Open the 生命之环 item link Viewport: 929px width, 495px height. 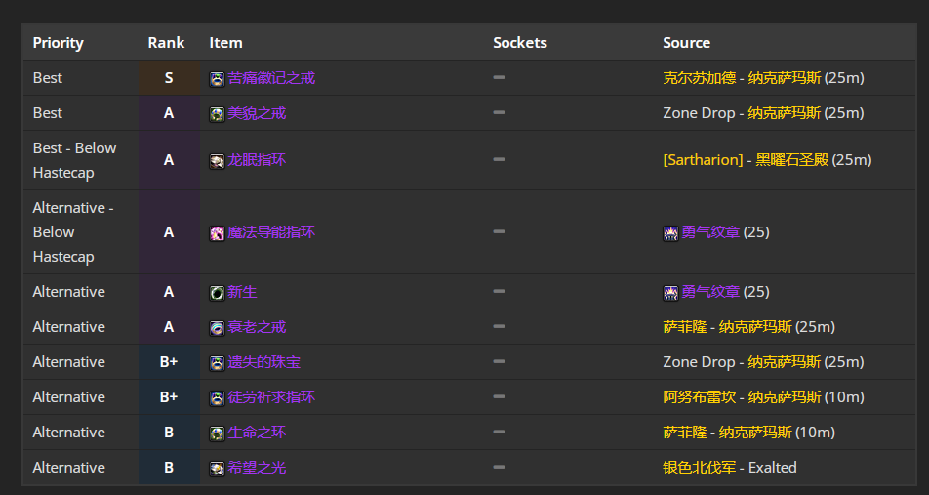point(257,433)
